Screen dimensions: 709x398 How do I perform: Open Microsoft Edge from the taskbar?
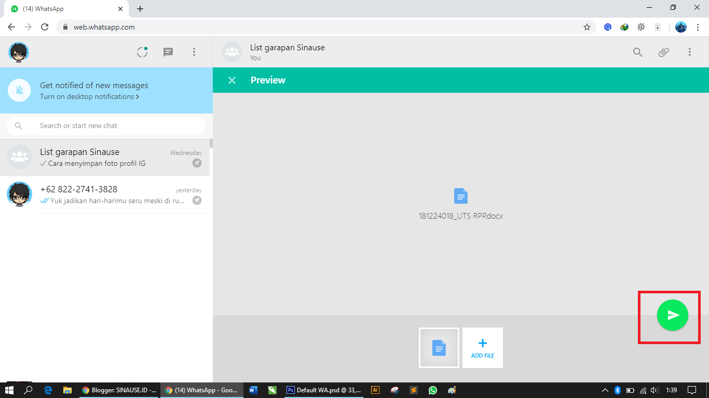[48, 390]
